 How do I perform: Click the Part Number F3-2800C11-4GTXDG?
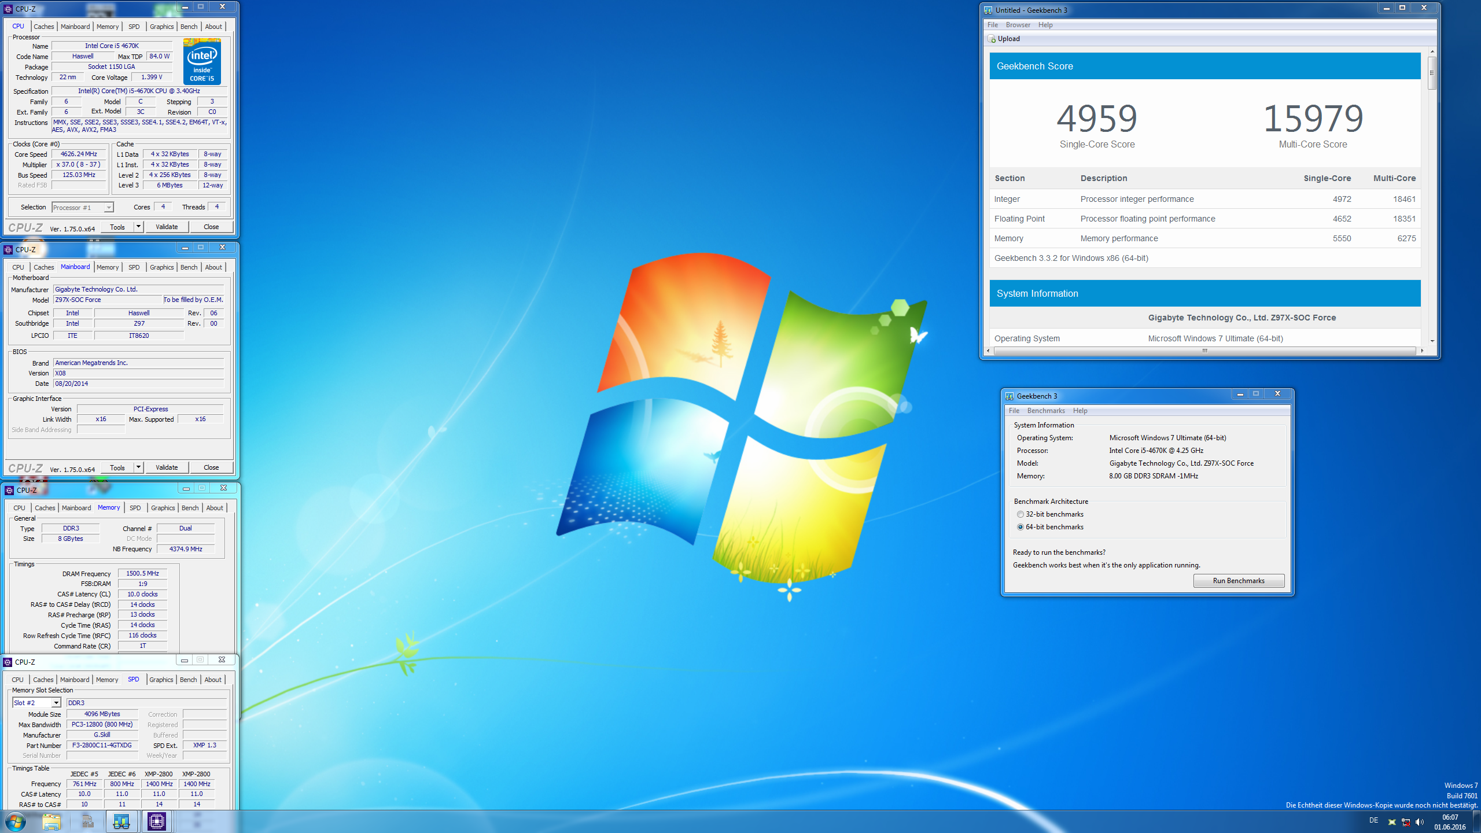(102, 746)
